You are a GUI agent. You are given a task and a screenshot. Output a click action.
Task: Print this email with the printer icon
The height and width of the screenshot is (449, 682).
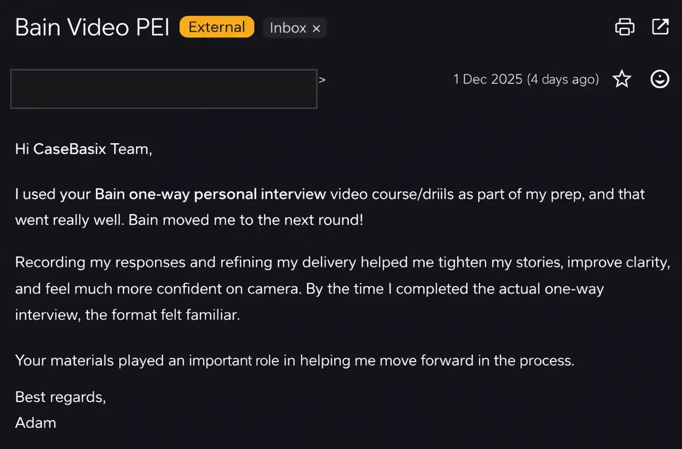pyautogui.click(x=624, y=27)
